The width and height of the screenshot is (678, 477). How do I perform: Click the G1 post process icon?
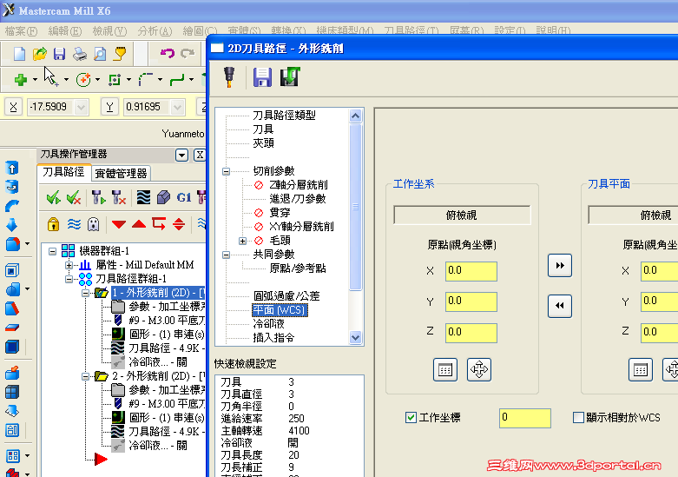[184, 198]
